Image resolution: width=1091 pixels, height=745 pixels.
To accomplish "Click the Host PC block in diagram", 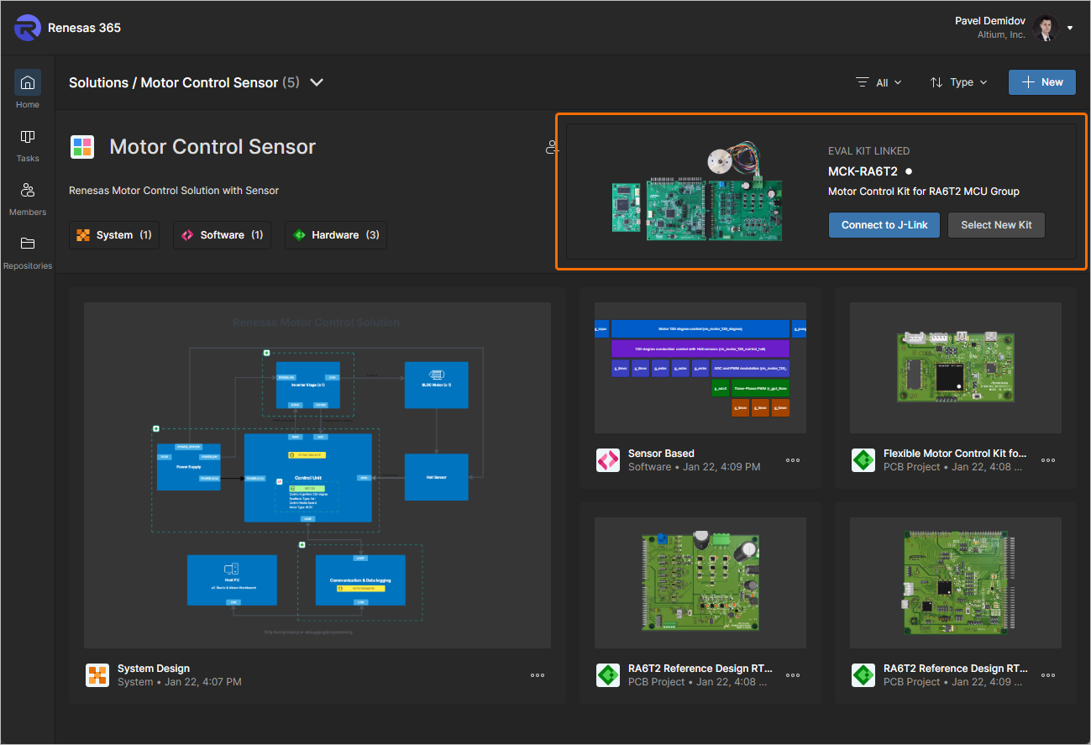I will (x=232, y=580).
